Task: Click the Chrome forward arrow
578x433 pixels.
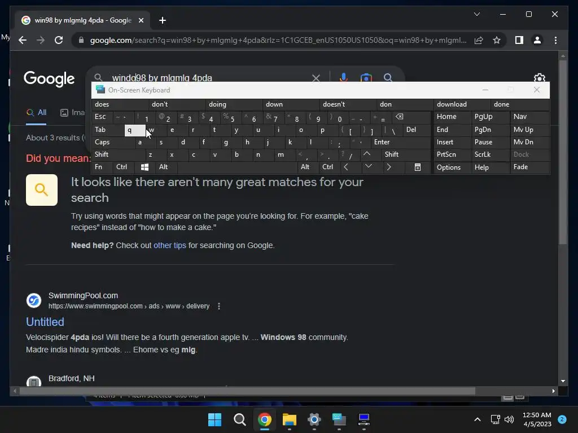Action: [x=41, y=40]
